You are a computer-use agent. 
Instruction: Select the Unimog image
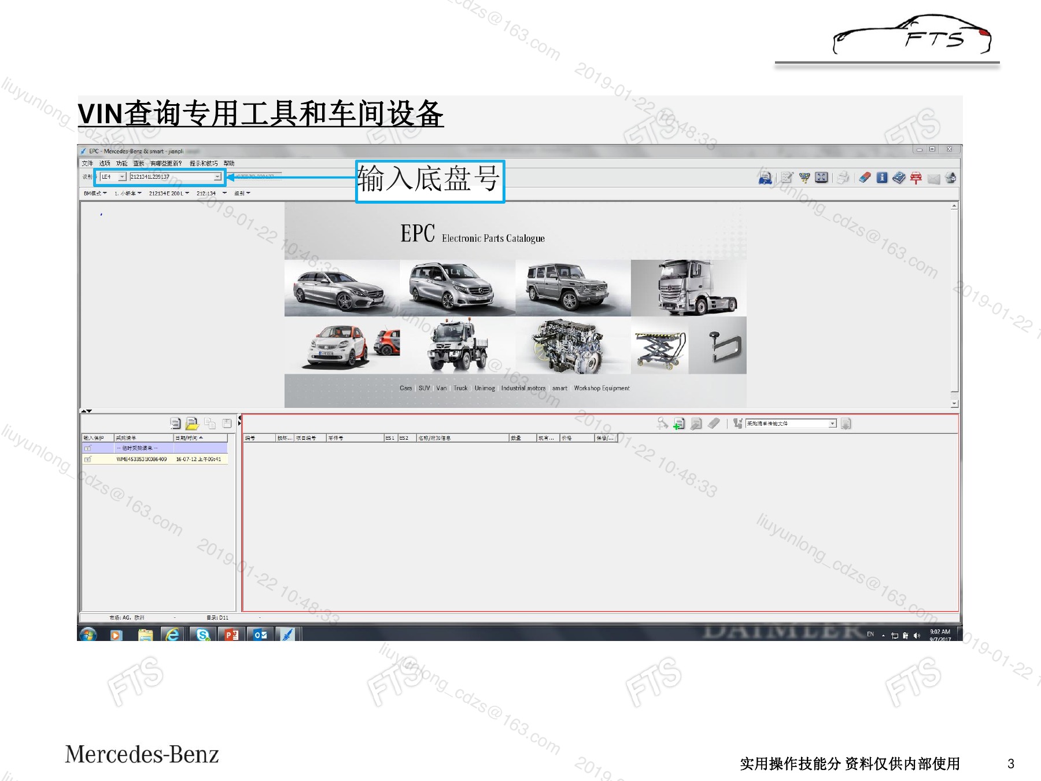457,345
